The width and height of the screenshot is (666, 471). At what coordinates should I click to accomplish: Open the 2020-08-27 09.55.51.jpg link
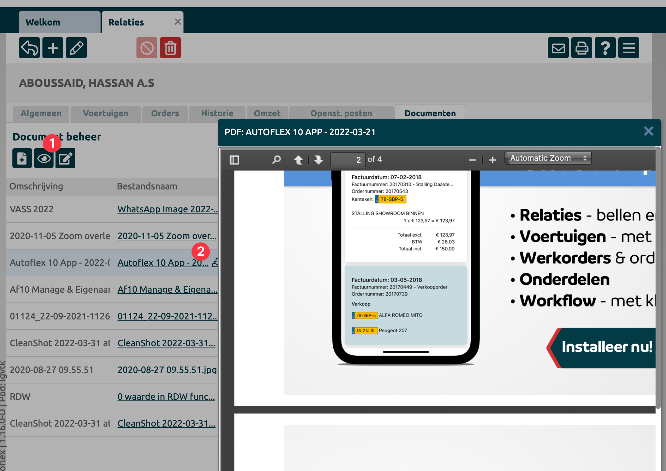[x=167, y=370]
